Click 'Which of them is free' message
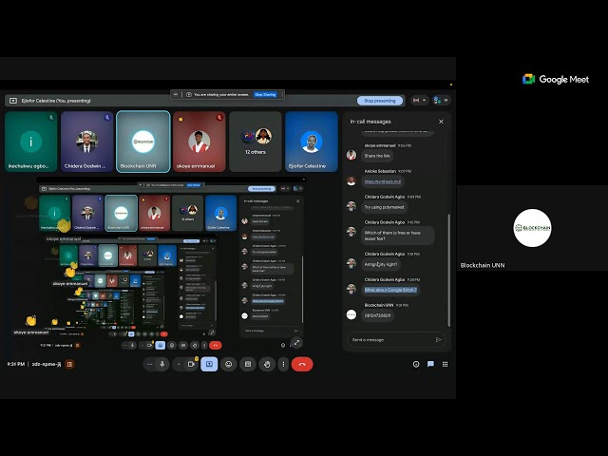 pyautogui.click(x=397, y=236)
